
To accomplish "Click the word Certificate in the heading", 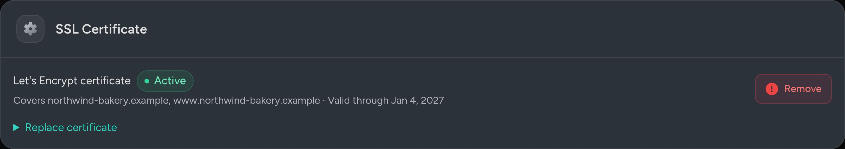I will coord(115,29).
